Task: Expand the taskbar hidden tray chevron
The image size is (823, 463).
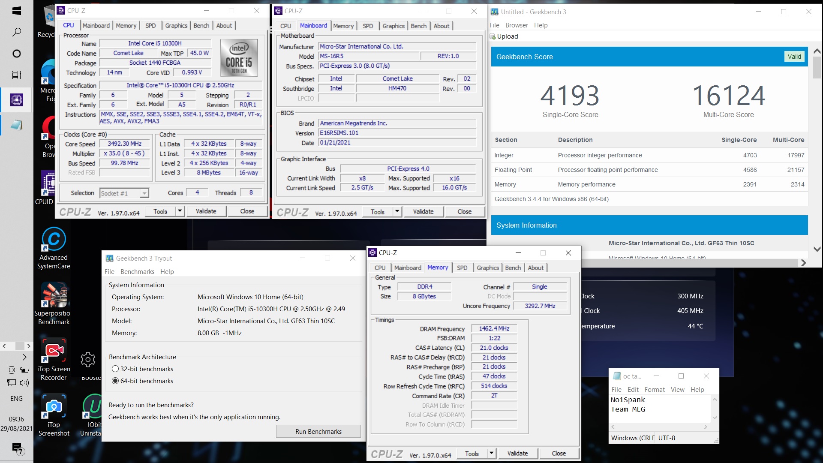Action: coord(24,357)
